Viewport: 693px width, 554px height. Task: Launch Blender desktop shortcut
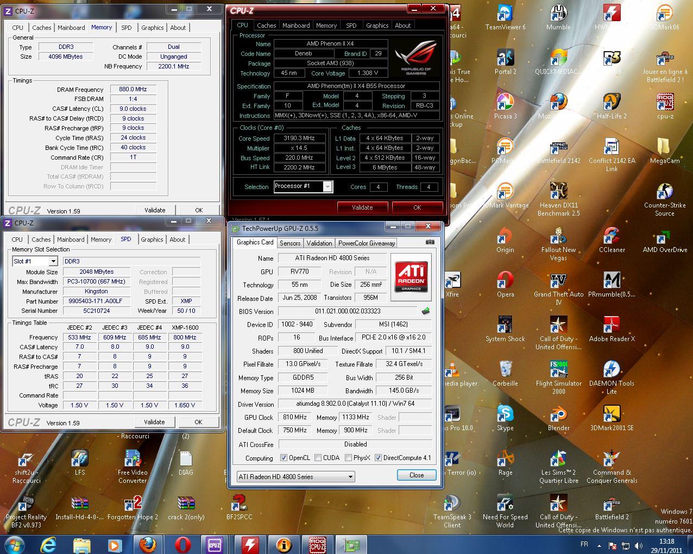[x=558, y=419]
